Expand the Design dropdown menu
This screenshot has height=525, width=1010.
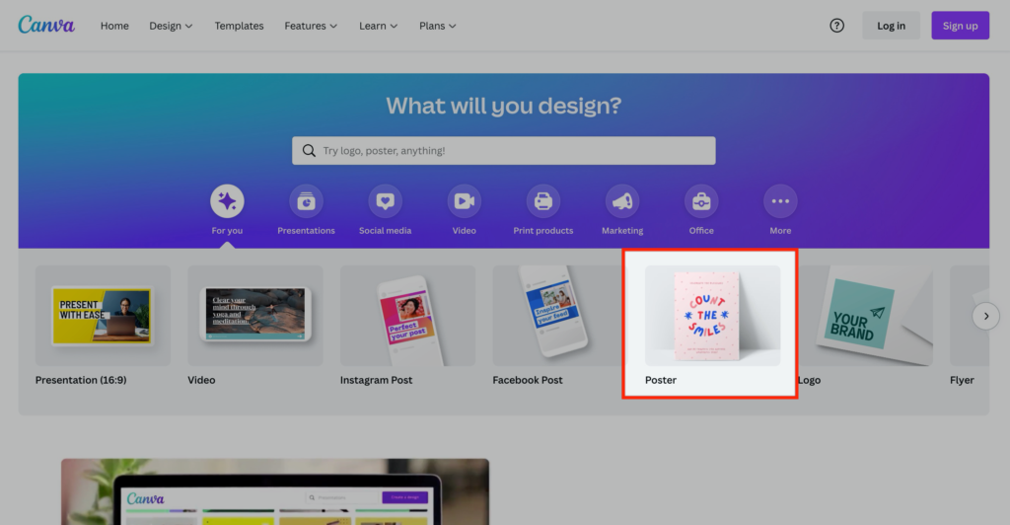[171, 26]
